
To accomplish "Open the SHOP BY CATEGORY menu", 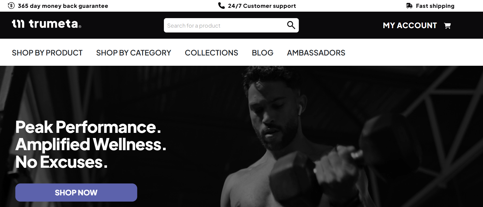I will click(134, 53).
